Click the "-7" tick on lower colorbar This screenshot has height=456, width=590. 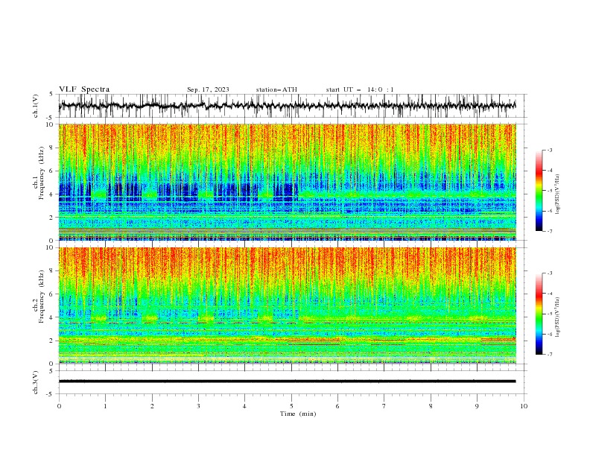[549, 355]
